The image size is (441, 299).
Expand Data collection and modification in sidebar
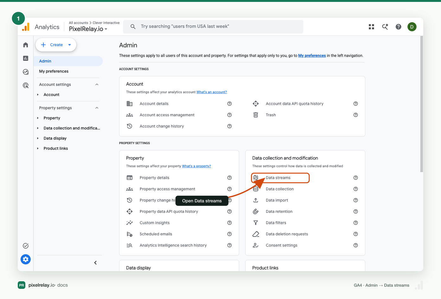click(38, 128)
